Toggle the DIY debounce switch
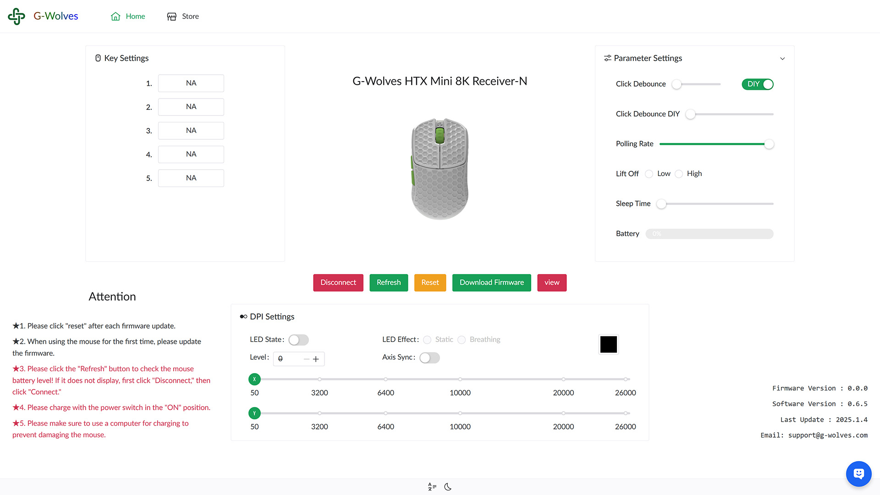This screenshot has height=495, width=880. (x=758, y=84)
